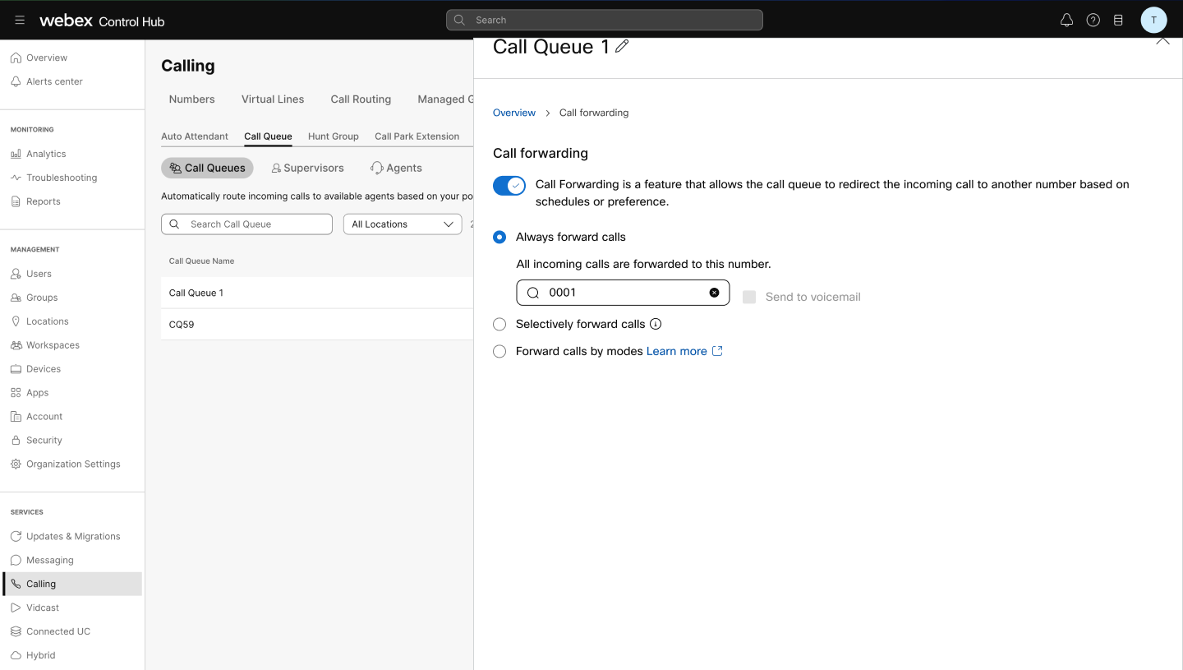The height and width of the screenshot is (670, 1183).
Task: Switch to the Virtual Lines tab
Action: [273, 99]
